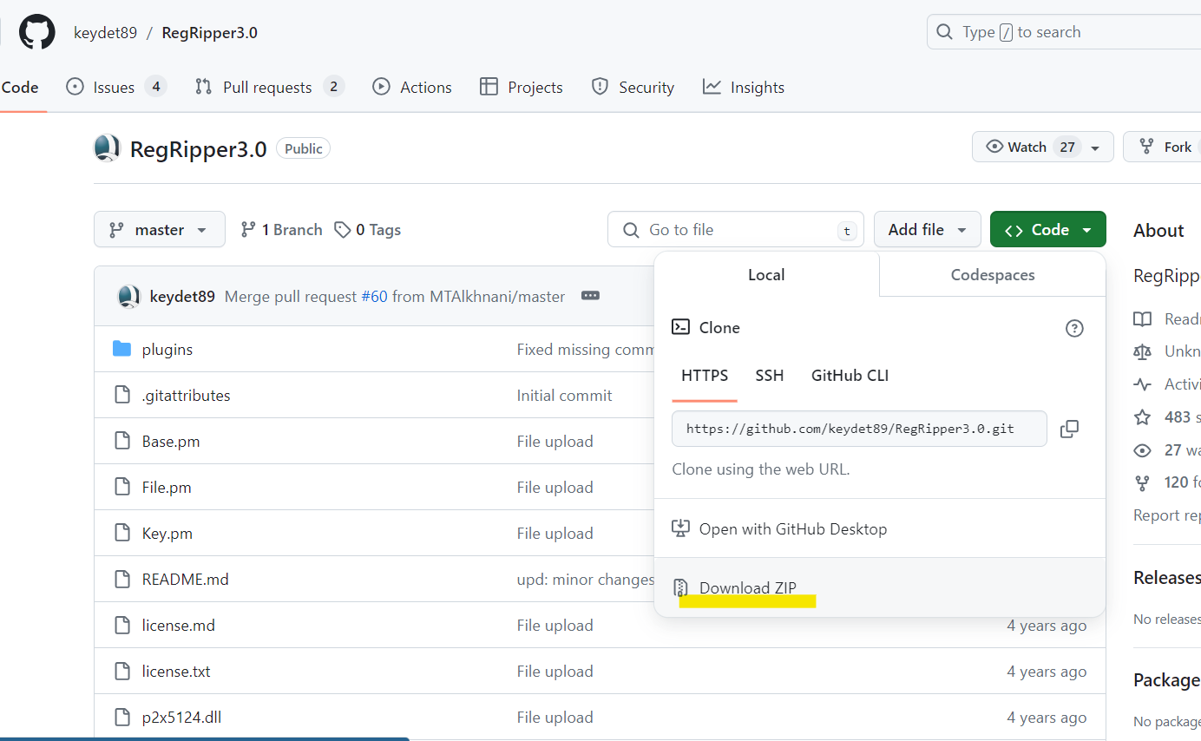Open the File.pm file
The width and height of the screenshot is (1201, 741).
click(167, 487)
